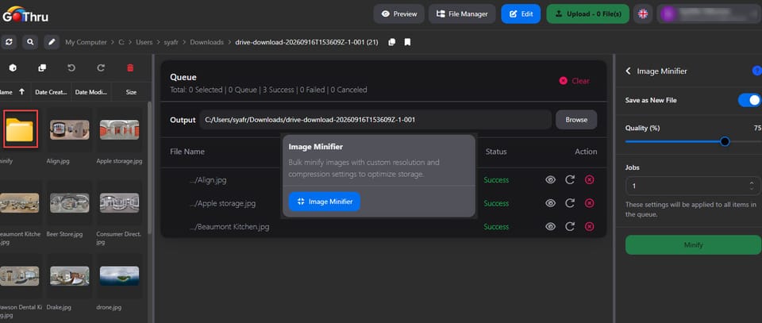The height and width of the screenshot is (323, 762).
Task: Click the red trash delete icon
Action: pyautogui.click(x=130, y=68)
